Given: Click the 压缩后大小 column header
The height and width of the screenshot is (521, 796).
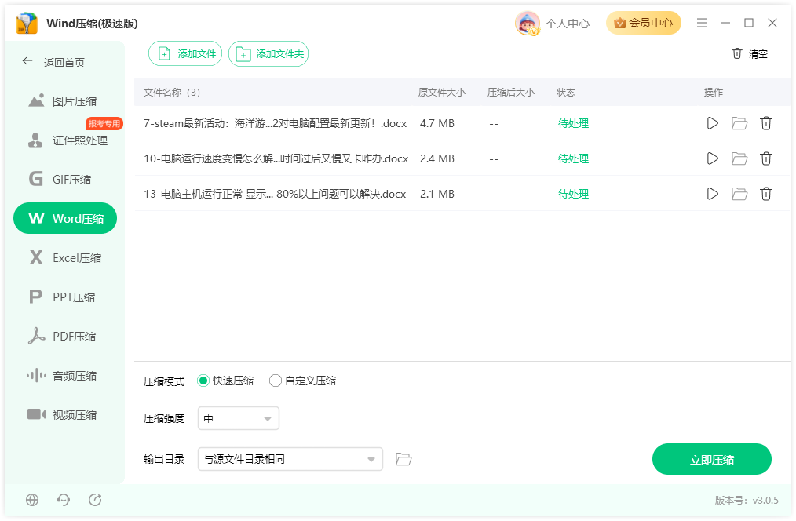Looking at the screenshot, I should (511, 93).
